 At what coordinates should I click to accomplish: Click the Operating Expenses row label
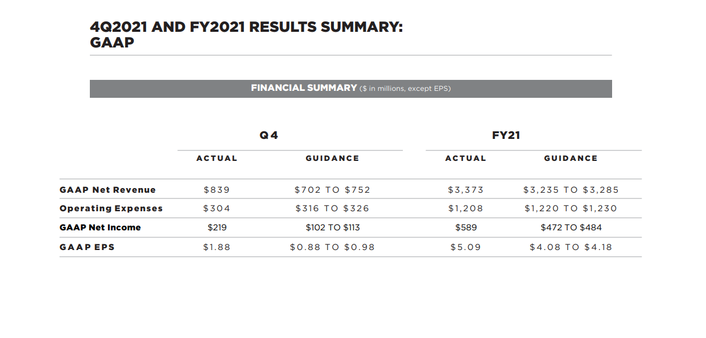point(111,208)
